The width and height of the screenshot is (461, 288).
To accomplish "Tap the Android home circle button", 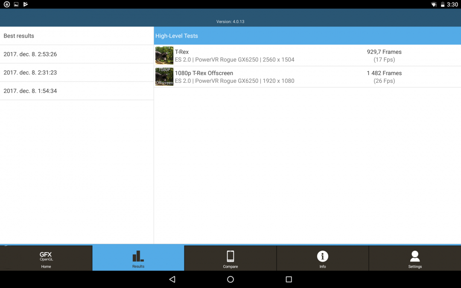I will (x=230, y=279).
